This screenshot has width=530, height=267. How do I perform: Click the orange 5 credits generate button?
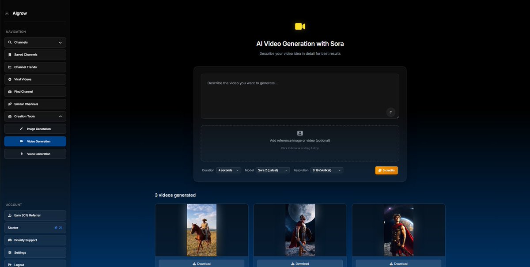point(386,170)
